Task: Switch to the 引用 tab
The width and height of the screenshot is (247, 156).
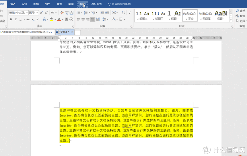Action: tap(48, 4)
